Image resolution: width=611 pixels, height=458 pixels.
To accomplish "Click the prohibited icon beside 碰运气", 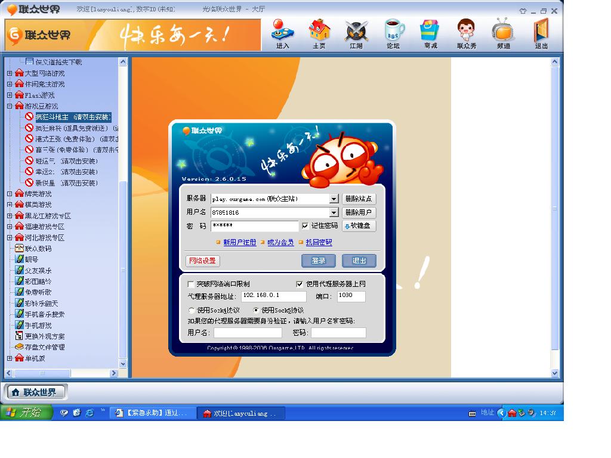I will (x=29, y=160).
